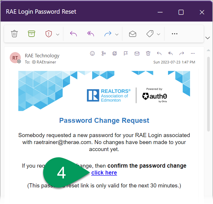This screenshot has width=213, height=204.
Task: Click the "click here" password reset link
Action: click(104, 173)
